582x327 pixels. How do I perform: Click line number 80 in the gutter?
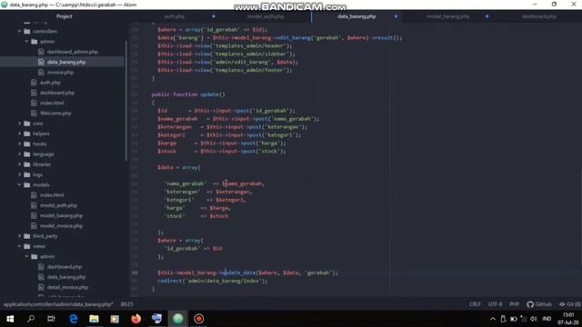click(x=135, y=272)
